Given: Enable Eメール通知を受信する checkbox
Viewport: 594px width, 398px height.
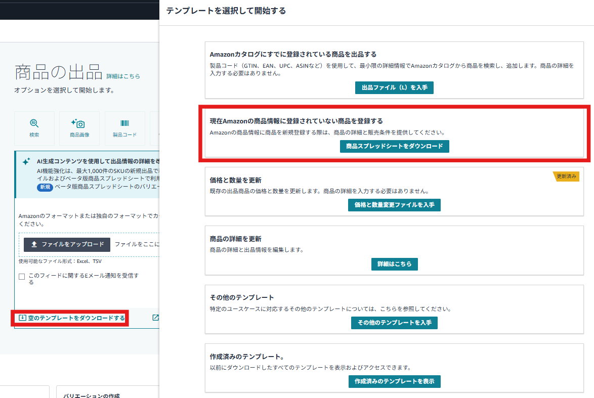Looking at the screenshot, I should click(x=22, y=277).
